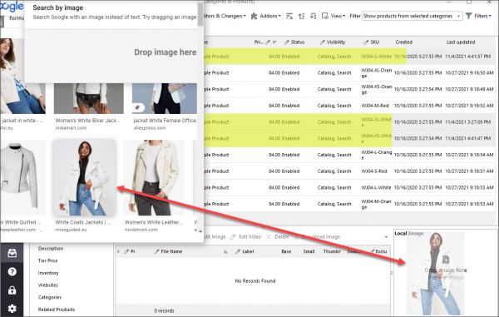Click the Filters funnel icon

click(469, 16)
